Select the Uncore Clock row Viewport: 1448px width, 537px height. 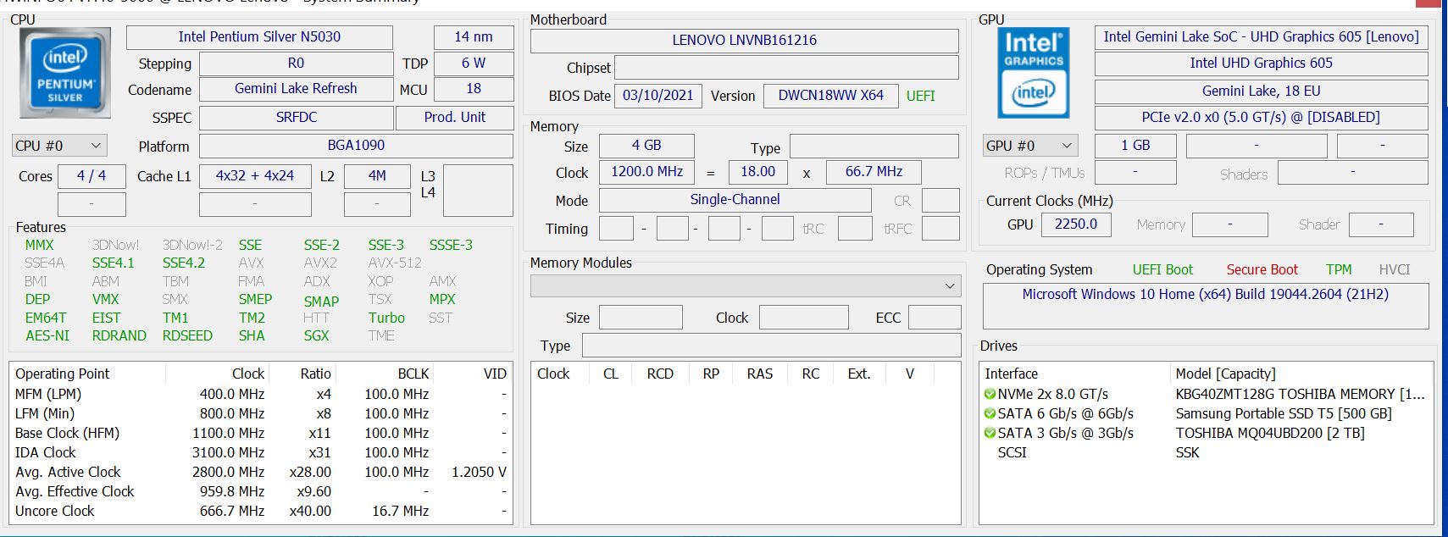pos(261,511)
